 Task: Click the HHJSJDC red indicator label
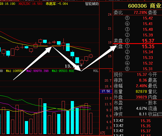[x=31, y=4]
